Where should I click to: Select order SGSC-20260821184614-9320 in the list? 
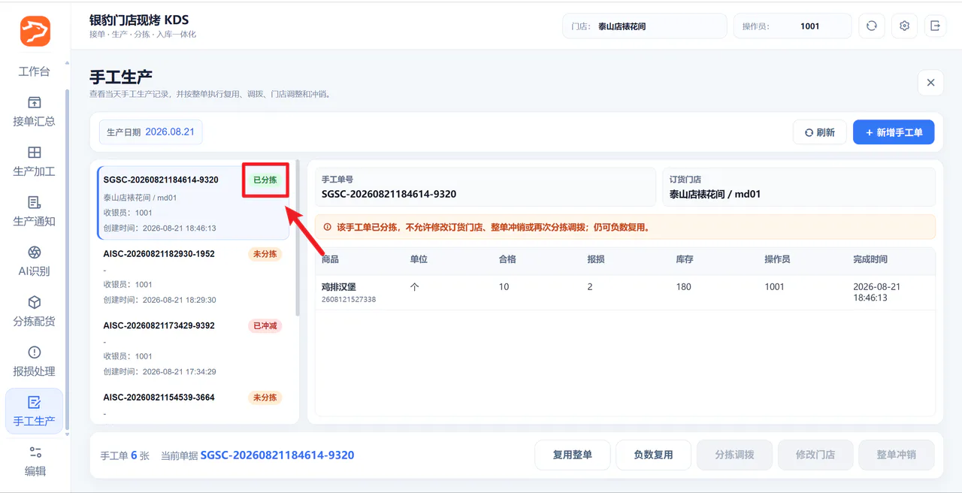(x=193, y=203)
